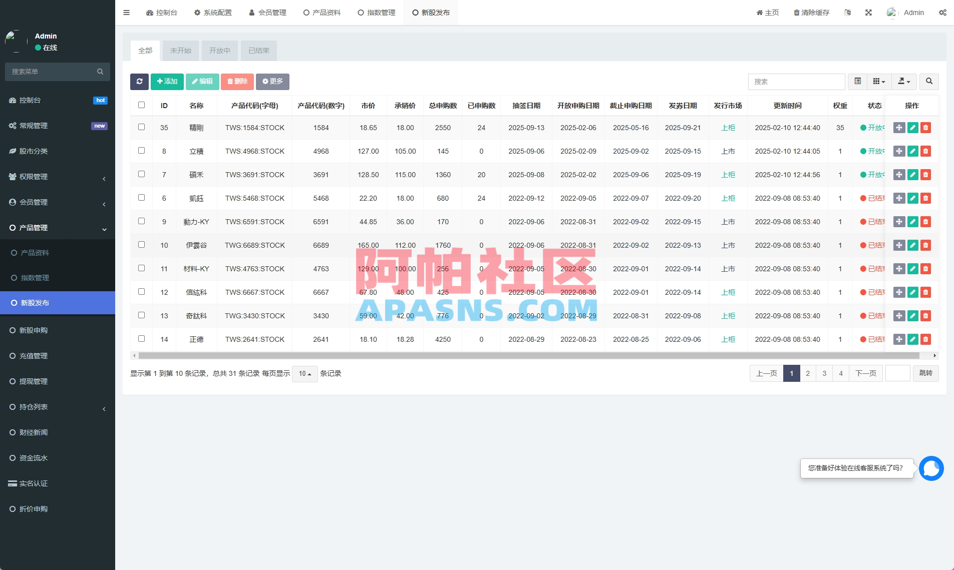Switch to the 开放中 filter tab
The width and height of the screenshot is (954, 570).
[x=219, y=51]
